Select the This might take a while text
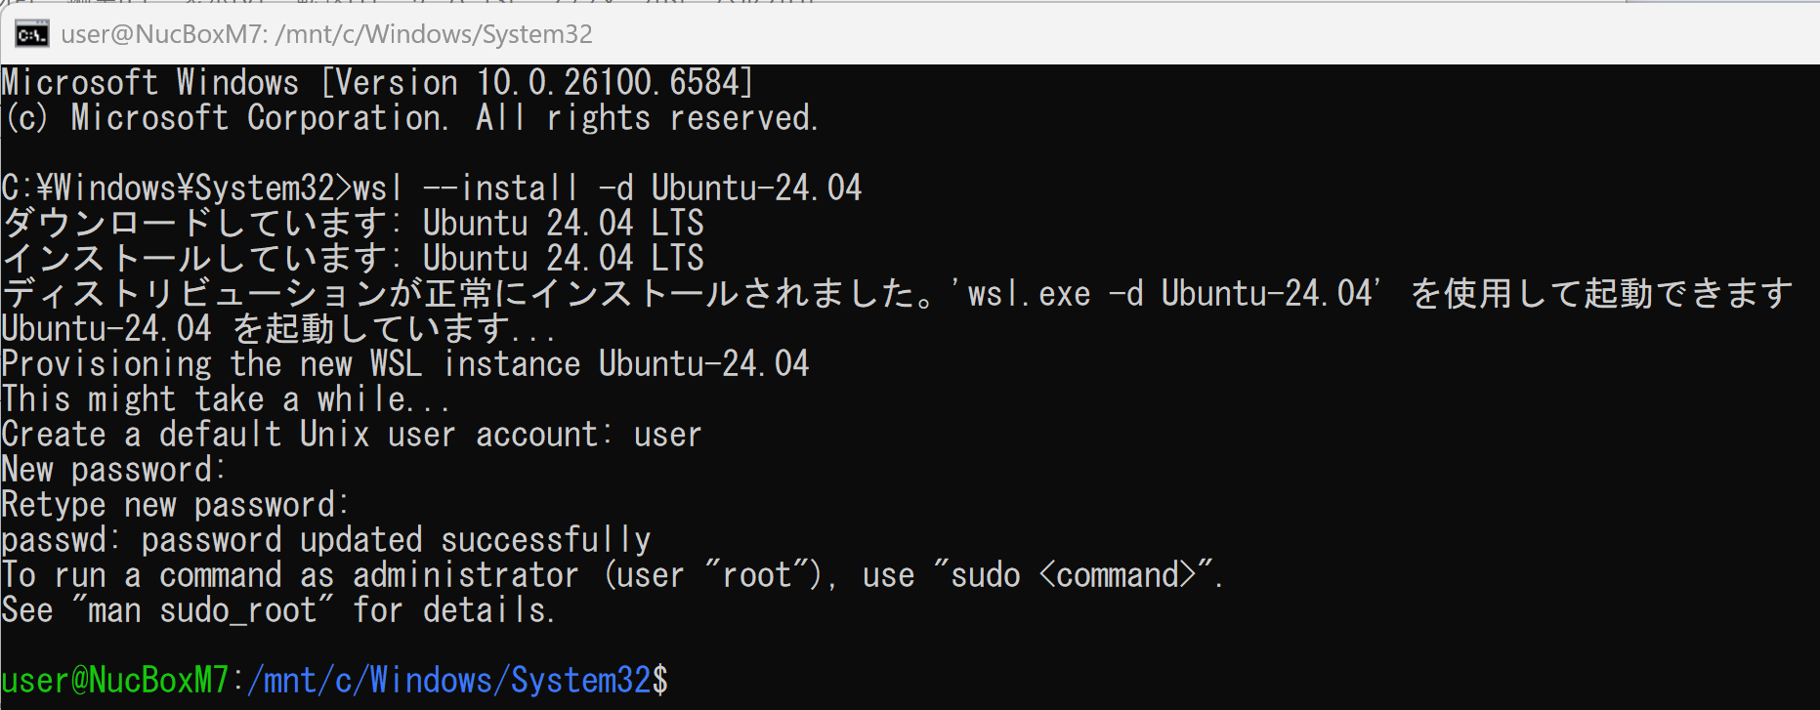1820x710 pixels. click(226, 398)
